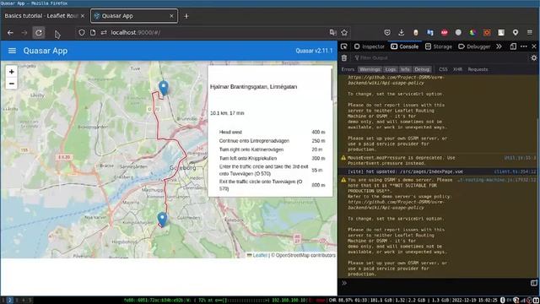
Task: Select 'Continue onto Entreprenadvägen' step
Action: 272,141
